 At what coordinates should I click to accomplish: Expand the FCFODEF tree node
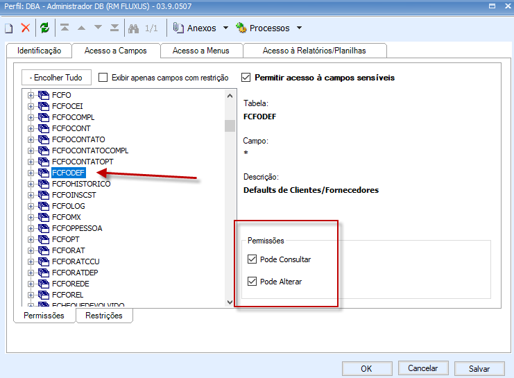[x=31, y=173]
